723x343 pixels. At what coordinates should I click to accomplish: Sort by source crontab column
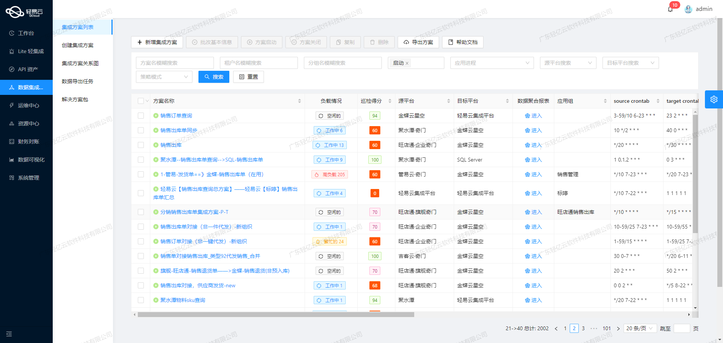(658, 101)
